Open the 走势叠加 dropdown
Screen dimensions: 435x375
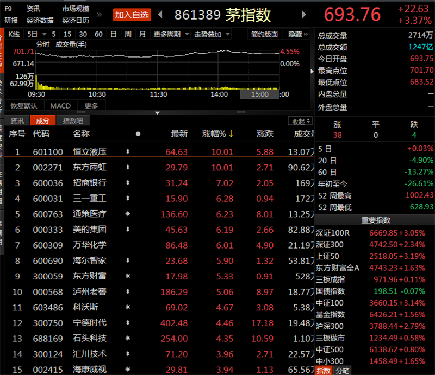point(228,34)
